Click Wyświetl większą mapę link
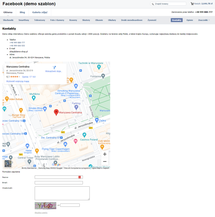Screen dimensions: 215x217 [x=18, y=81]
